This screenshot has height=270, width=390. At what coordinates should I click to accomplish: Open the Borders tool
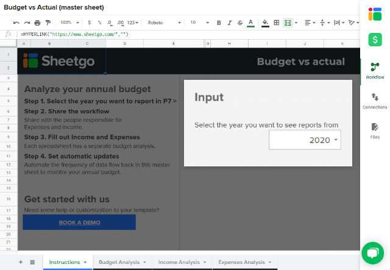(x=276, y=23)
